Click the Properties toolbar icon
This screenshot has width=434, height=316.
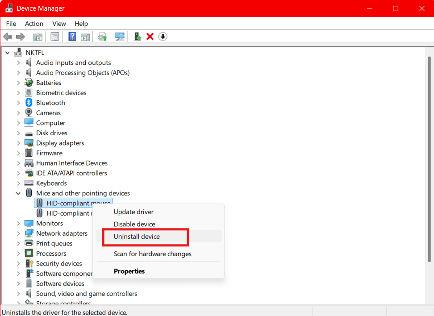(x=55, y=37)
